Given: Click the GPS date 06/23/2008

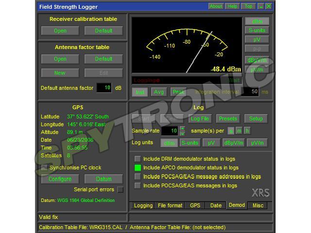Looking at the screenshot, I should [80, 140].
